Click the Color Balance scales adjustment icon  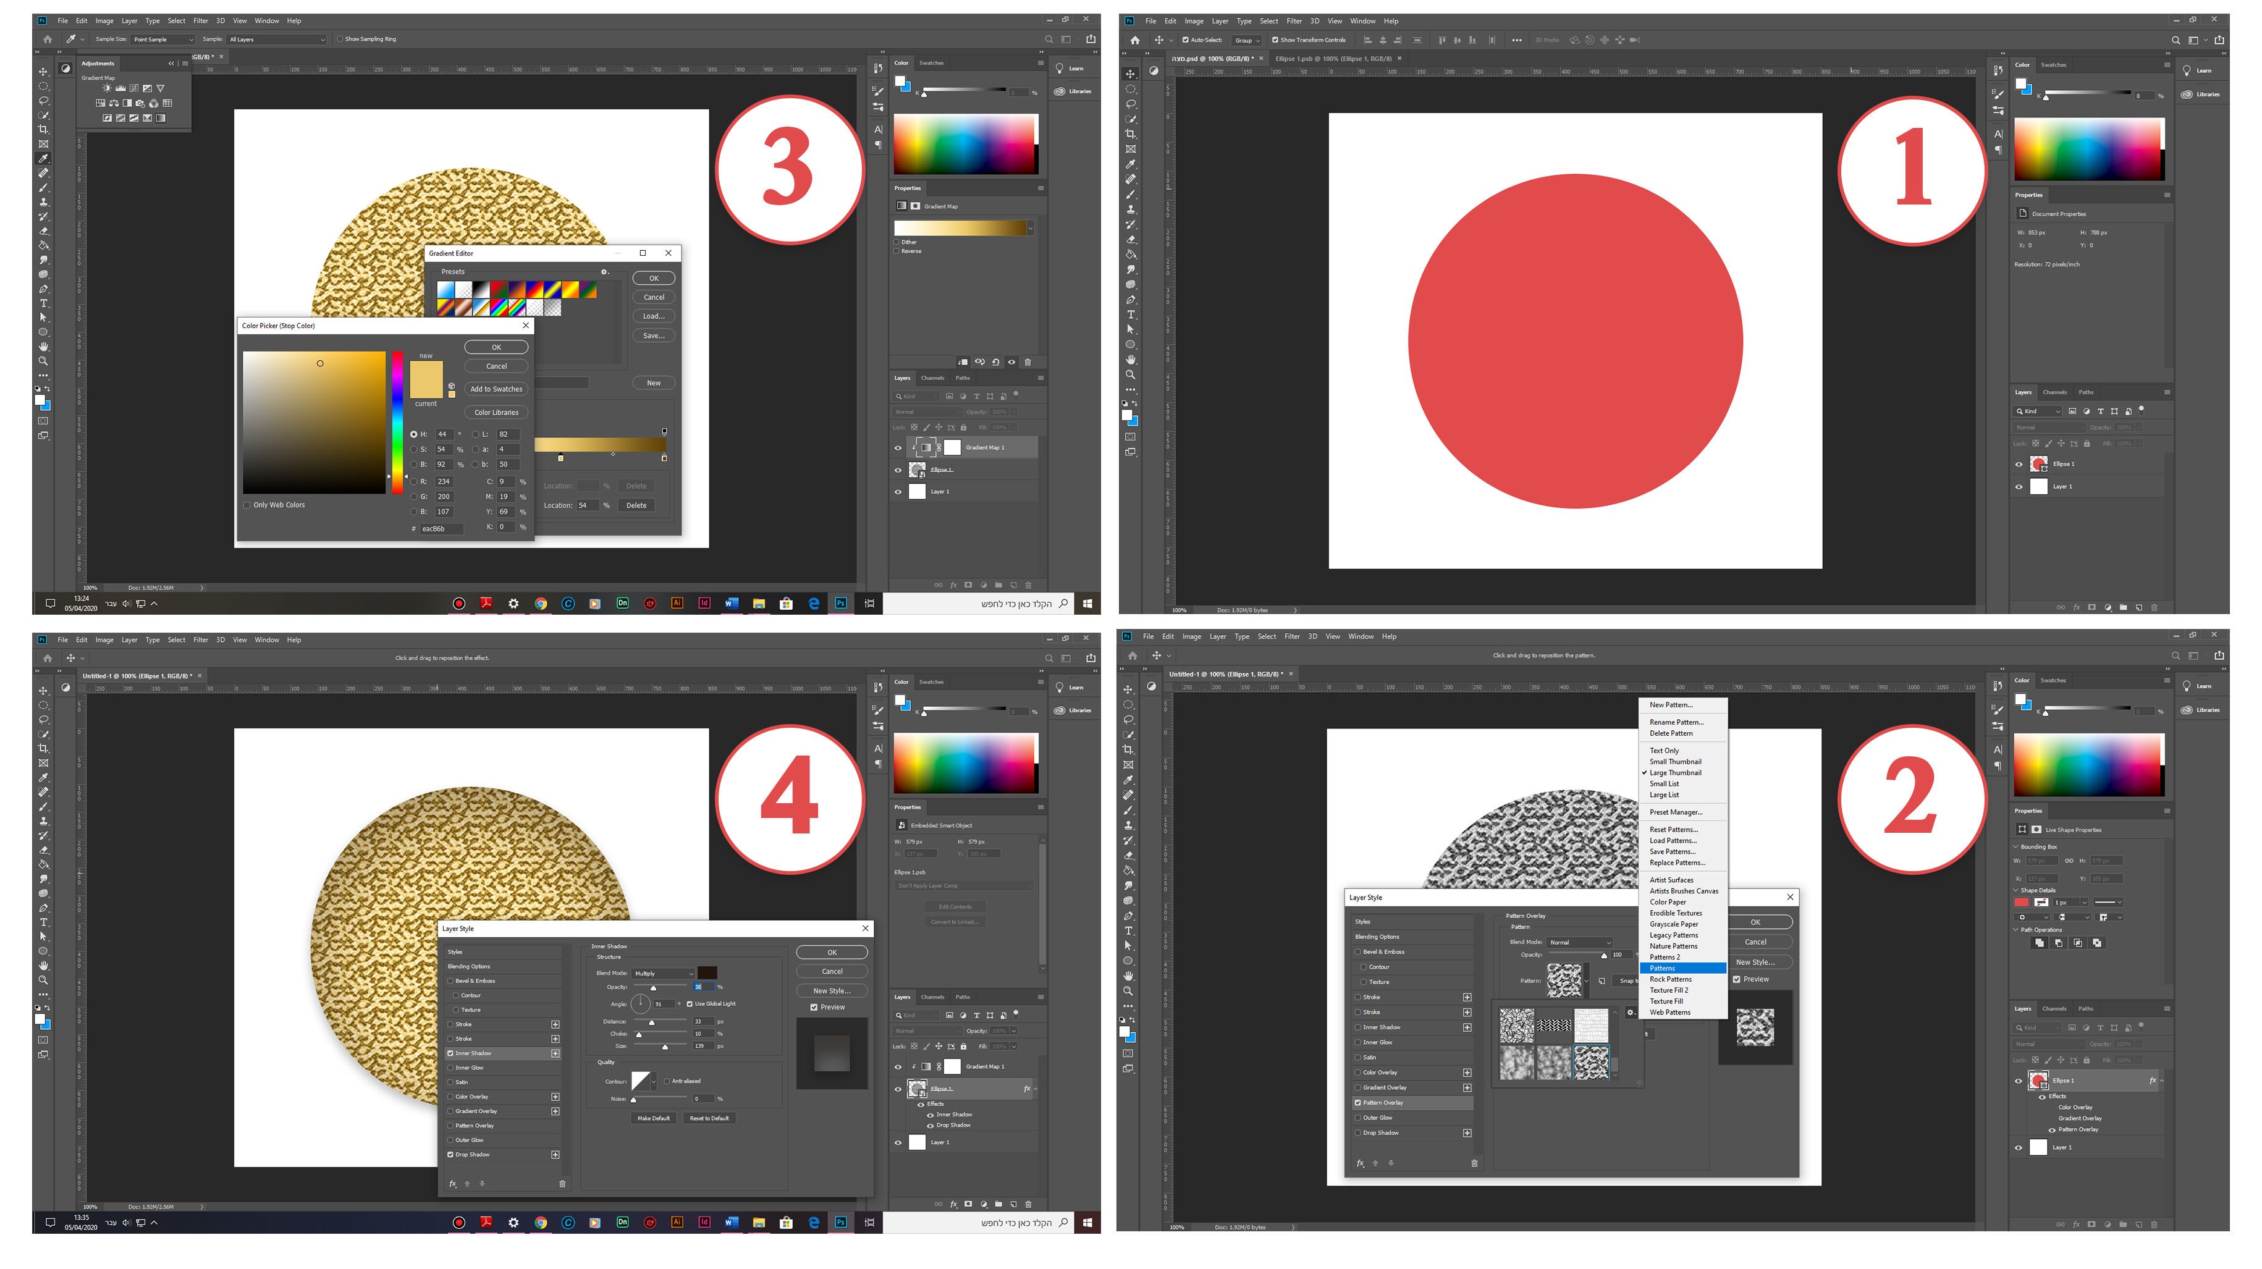(114, 104)
